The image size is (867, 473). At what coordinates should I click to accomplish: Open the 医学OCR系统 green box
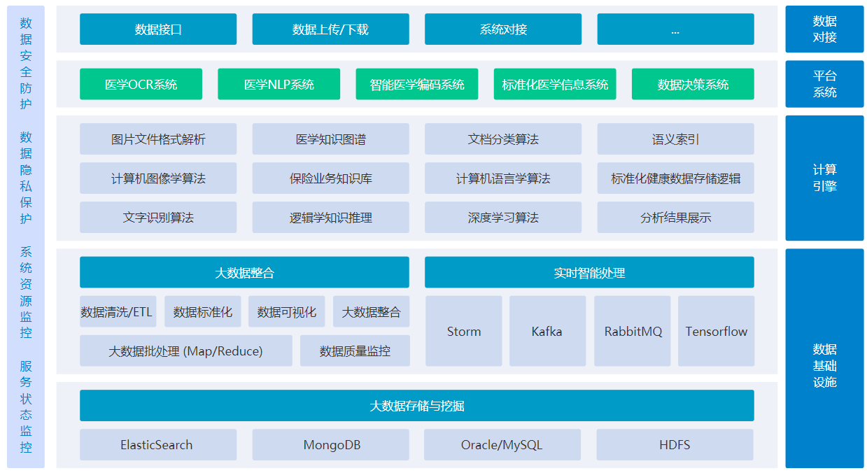click(141, 84)
